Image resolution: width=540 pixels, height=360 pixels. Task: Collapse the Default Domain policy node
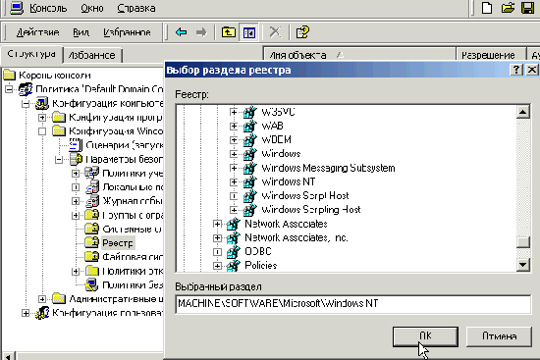(9, 89)
